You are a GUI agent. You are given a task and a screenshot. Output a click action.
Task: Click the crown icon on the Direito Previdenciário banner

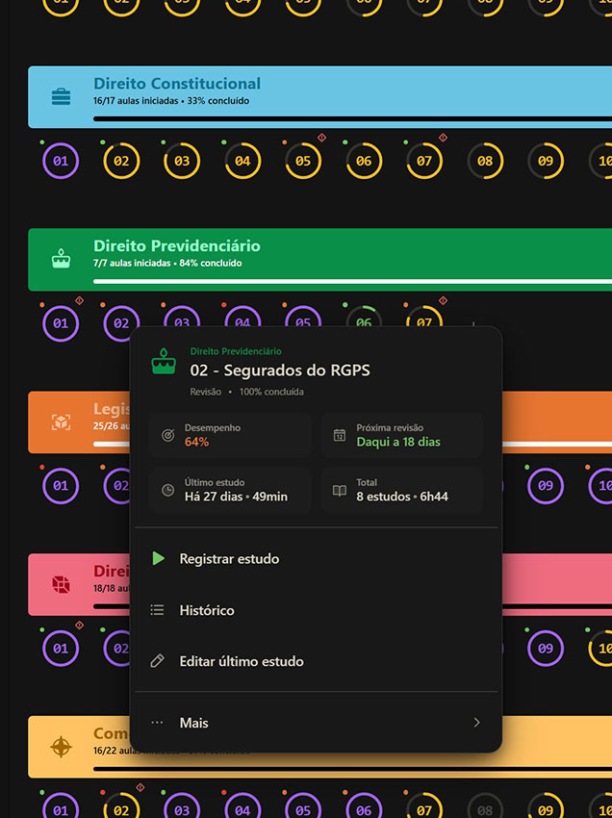tap(61, 259)
